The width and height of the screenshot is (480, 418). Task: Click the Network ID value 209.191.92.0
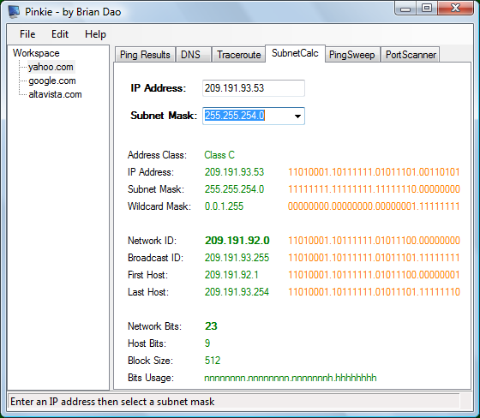point(237,241)
